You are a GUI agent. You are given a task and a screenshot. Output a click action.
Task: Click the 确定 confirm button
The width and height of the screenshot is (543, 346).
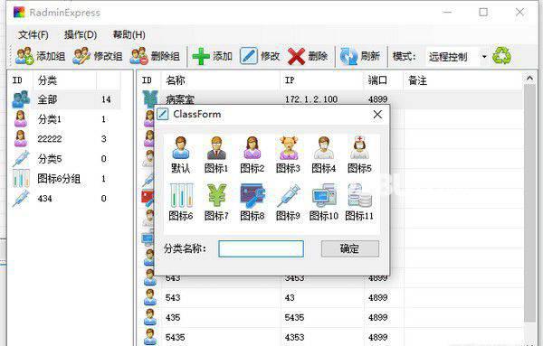tap(350, 248)
